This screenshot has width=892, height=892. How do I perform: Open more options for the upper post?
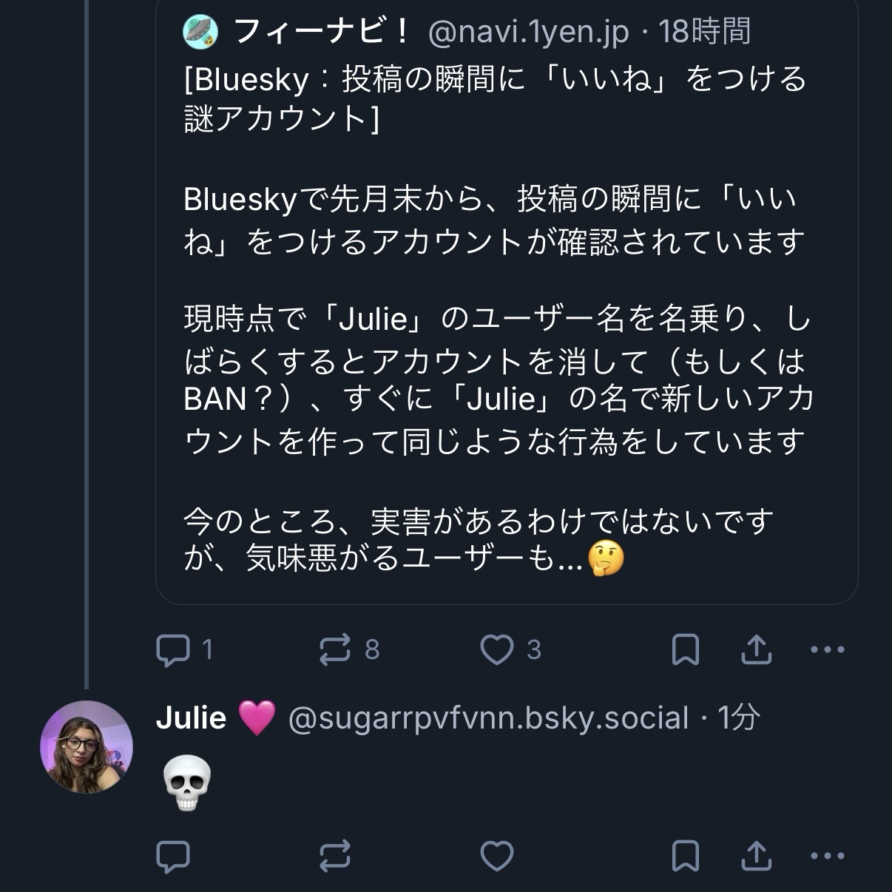[828, 650]
